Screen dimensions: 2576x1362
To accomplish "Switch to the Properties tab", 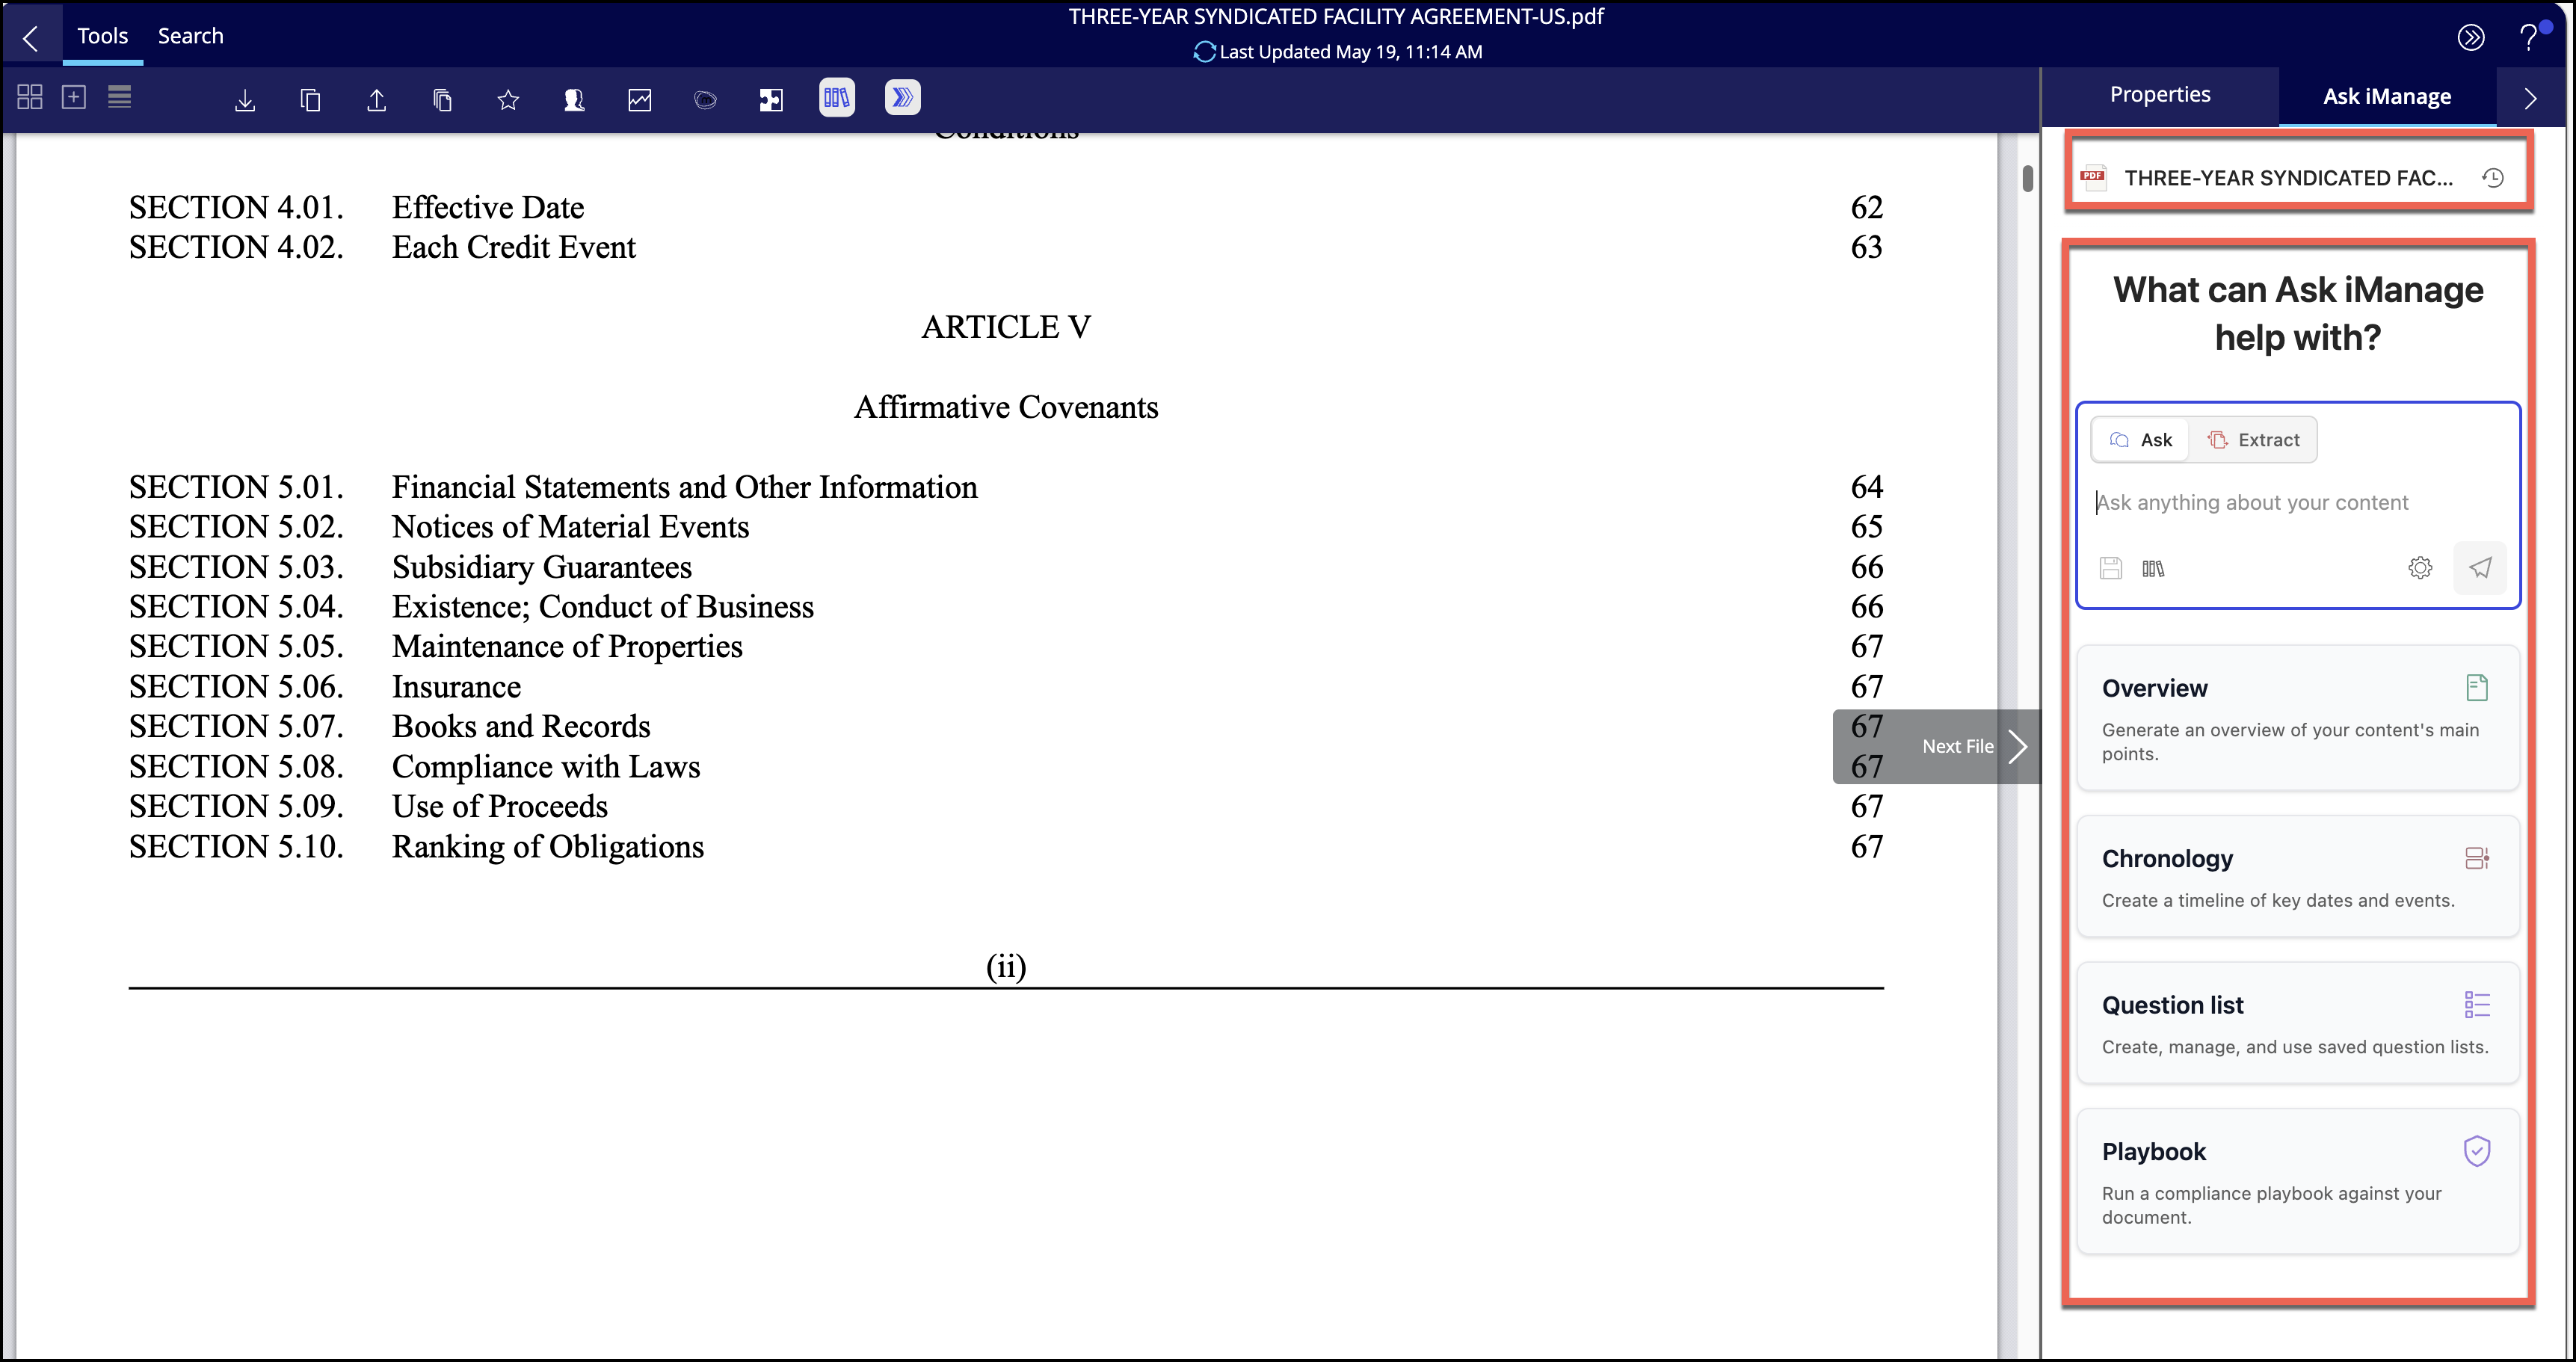I will pyautogui.click(x=2160, y=95).
